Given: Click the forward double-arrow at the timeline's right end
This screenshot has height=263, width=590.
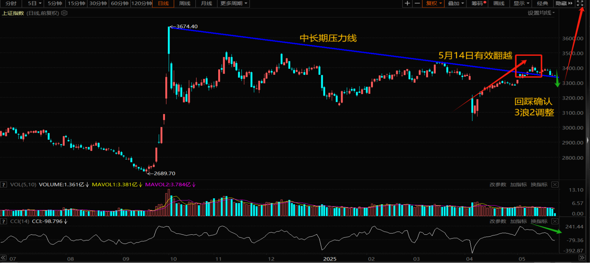Looking at the screenshot, I should pyautogui.click(x=582, y=258).
